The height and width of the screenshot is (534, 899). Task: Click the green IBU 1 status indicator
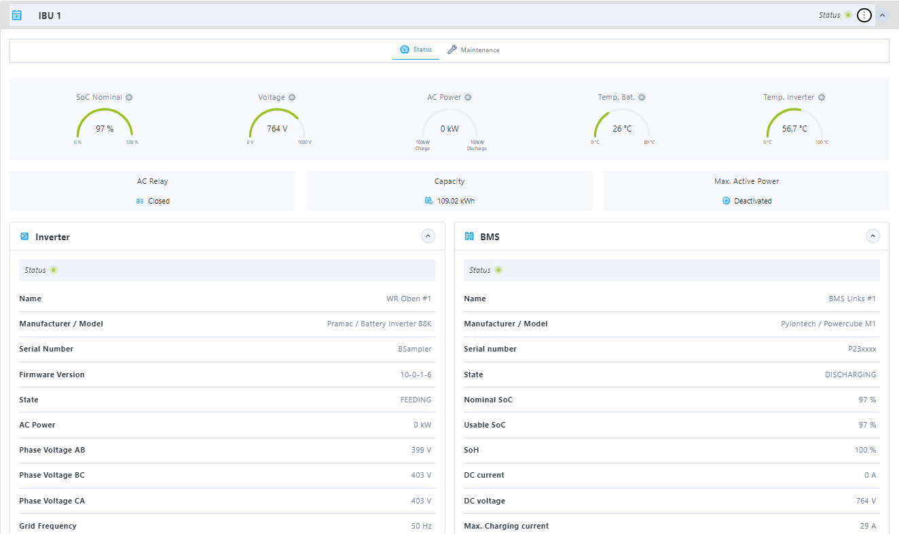pyautogui.click(x=847, y=15)
